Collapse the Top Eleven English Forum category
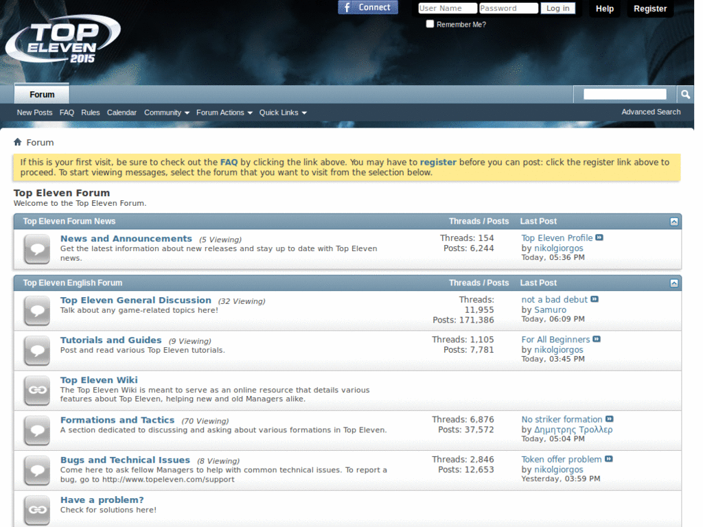The width and height of the screenshot is (703, 527). (x=674, y=283)
